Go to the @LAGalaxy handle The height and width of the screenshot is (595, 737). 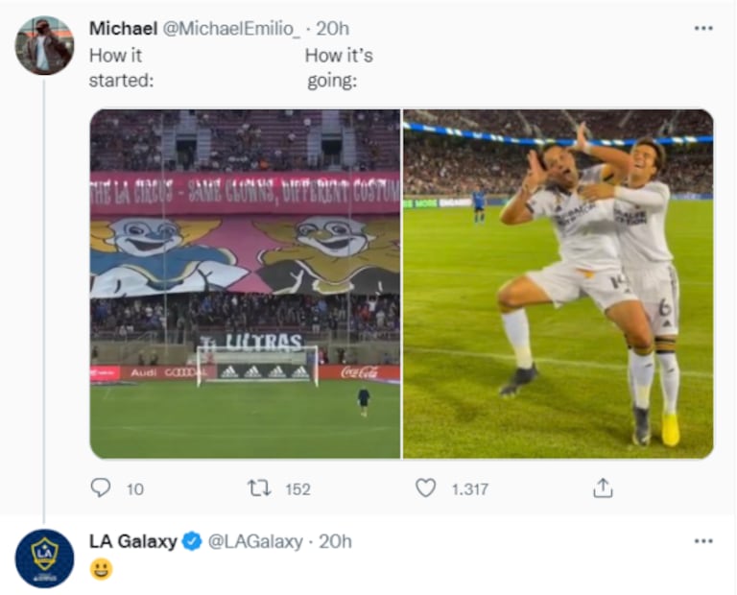(256, 541)
